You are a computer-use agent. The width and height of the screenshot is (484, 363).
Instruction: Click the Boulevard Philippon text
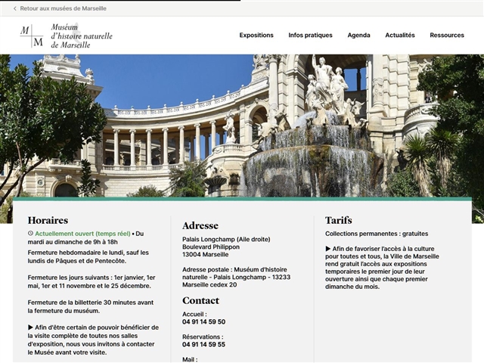(211, 247)
